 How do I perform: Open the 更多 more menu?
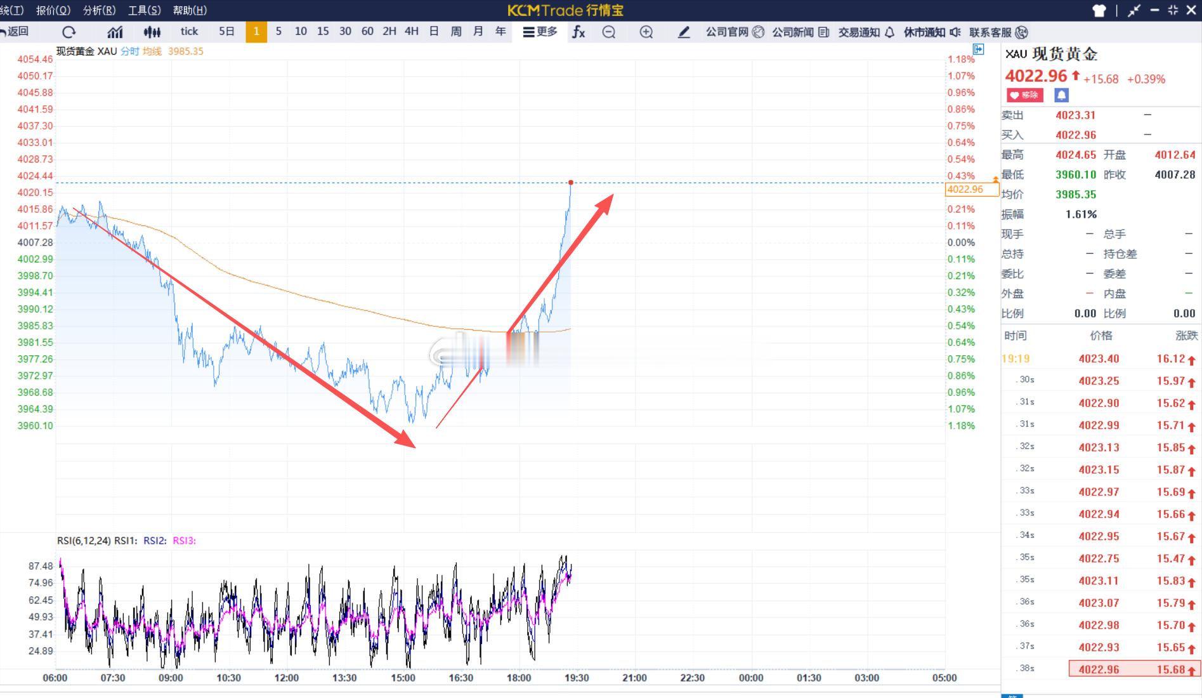click(540, 32)
